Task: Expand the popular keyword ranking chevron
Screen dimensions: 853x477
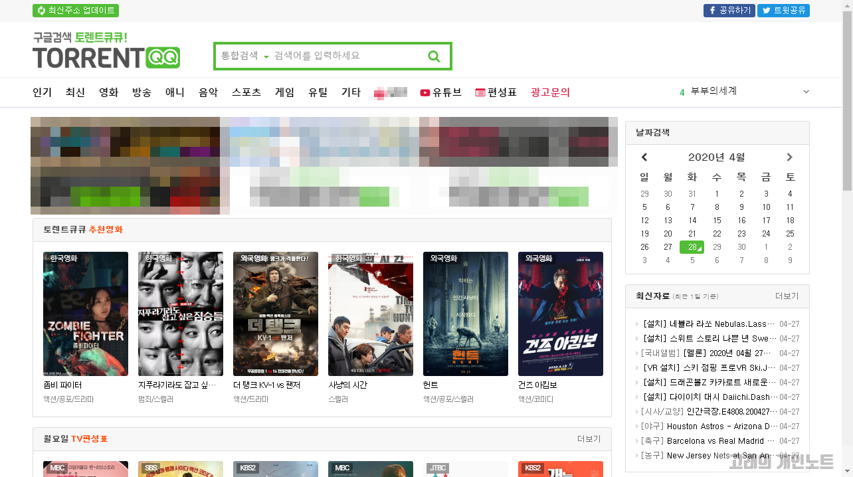Action: [806, 92]
